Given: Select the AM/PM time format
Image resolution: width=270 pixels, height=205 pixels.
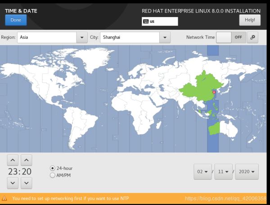Looking at the screenshot, I should [x=53, y=175].
